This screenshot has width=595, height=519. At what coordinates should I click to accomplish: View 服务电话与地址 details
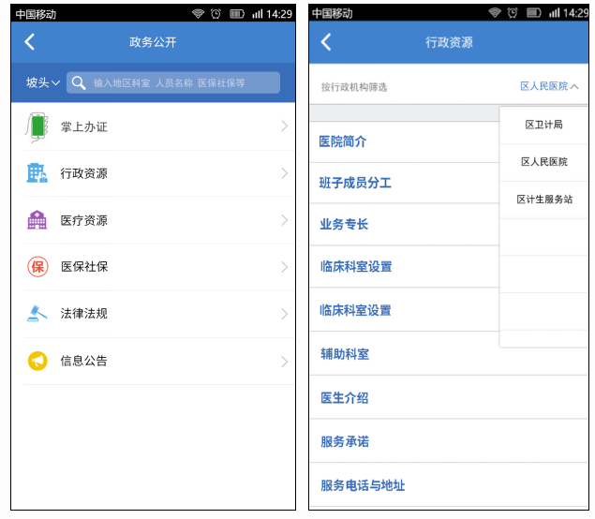(363, 485)
